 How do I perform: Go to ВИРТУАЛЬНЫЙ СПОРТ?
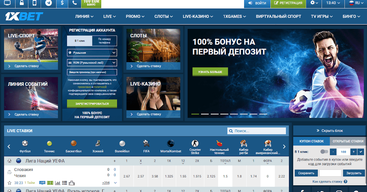tap(278, 16)
